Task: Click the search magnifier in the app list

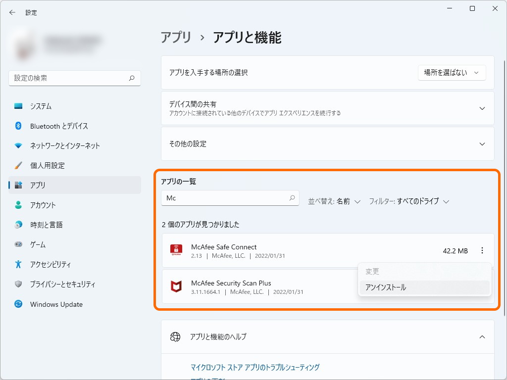Action: (x=292, y=198)
